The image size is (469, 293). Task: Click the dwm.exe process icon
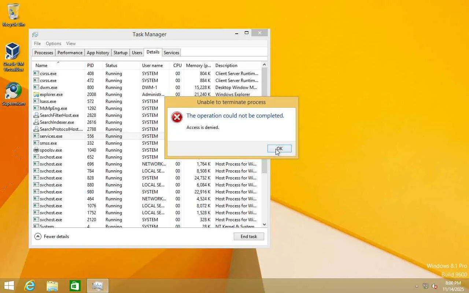(36, 87)
